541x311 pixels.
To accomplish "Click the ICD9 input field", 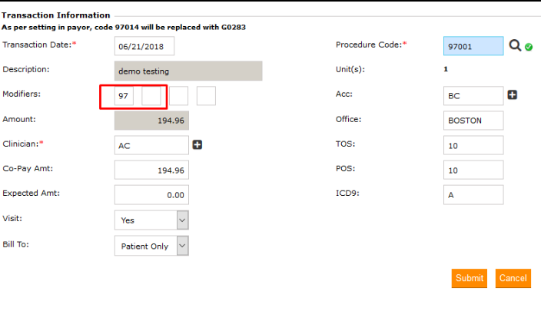I will (473, 195).
